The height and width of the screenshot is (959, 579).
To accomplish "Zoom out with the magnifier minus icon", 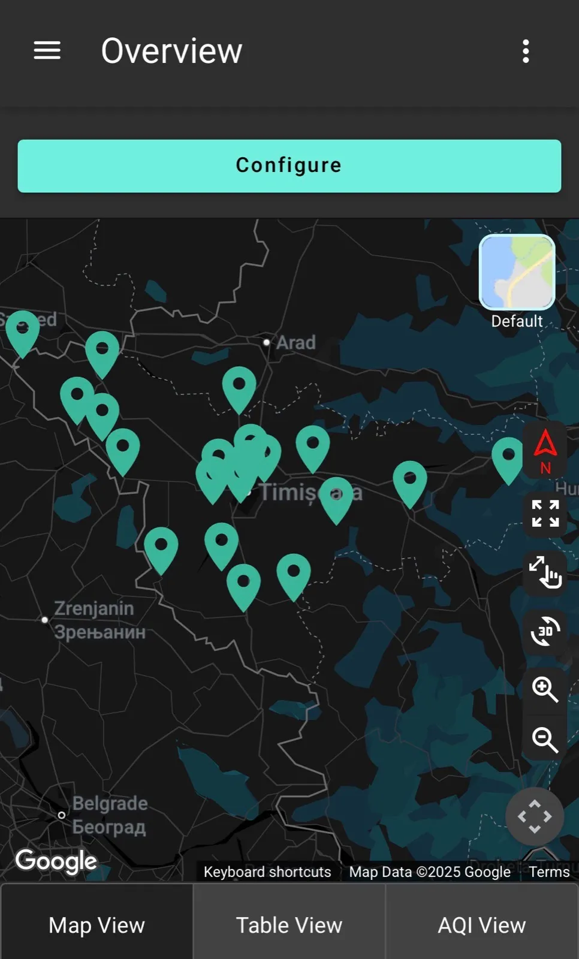I will tap(545, 740).
